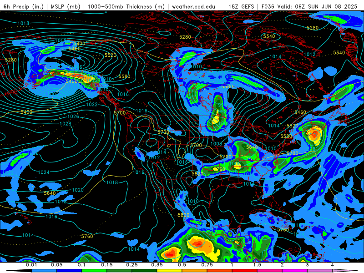Select the magenta 2–3 legend swatch
The height and width of the screenshot is (273, 364).
point(295,271)
